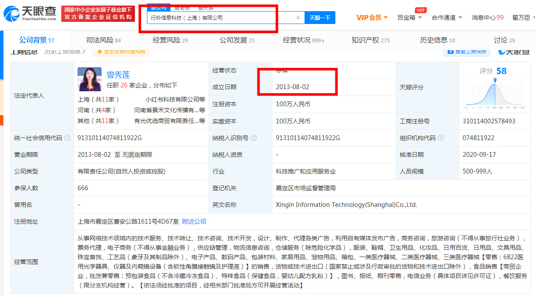Click the 附近公司 link
Screen dimensions: 535x296
194,221
